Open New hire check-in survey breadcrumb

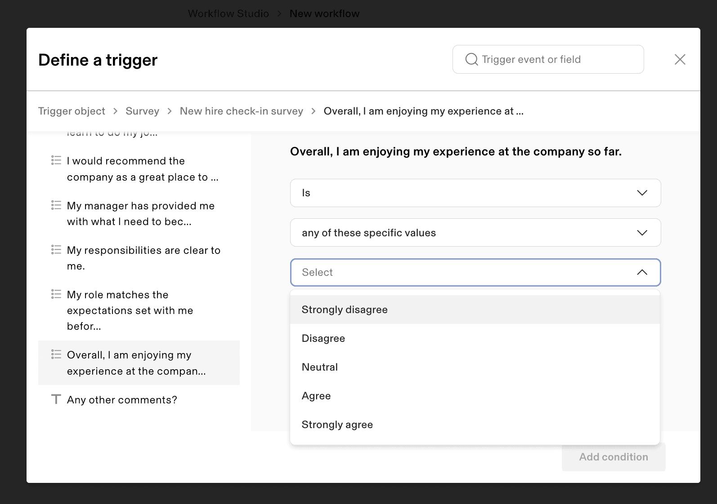point(242,111)
